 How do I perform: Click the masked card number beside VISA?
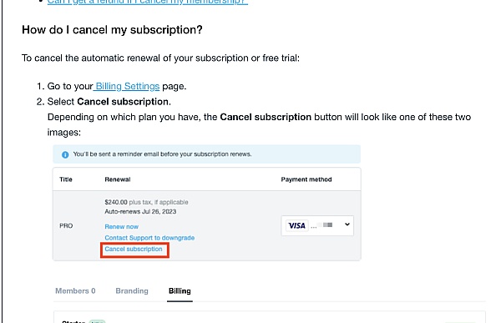pyautogui.click(x=321, y=225)
